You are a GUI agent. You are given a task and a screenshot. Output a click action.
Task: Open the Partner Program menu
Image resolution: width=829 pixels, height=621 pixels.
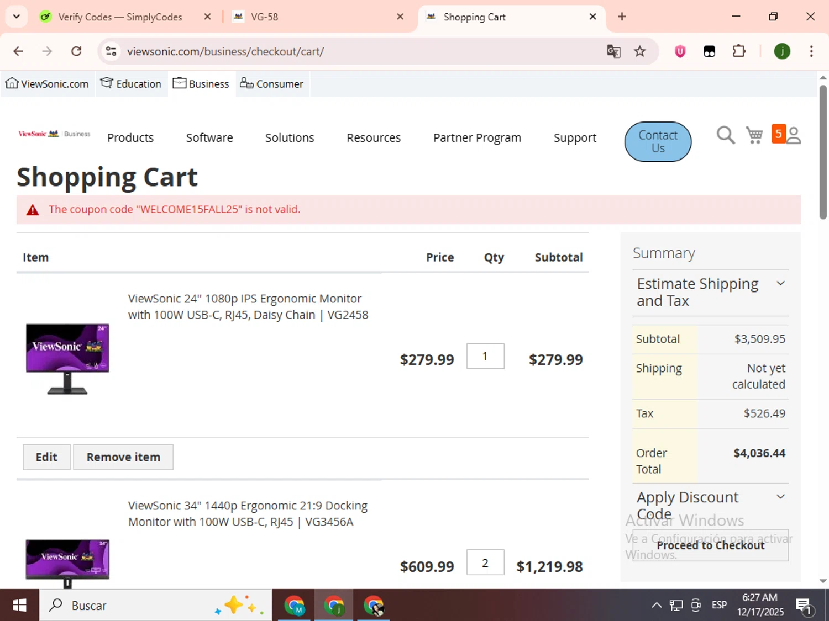(477, 137)
